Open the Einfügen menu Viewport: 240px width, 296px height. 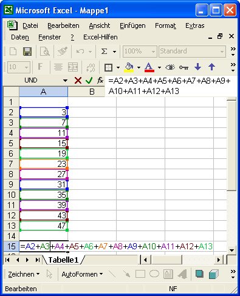pyautogui.click(x=132, y=25)
